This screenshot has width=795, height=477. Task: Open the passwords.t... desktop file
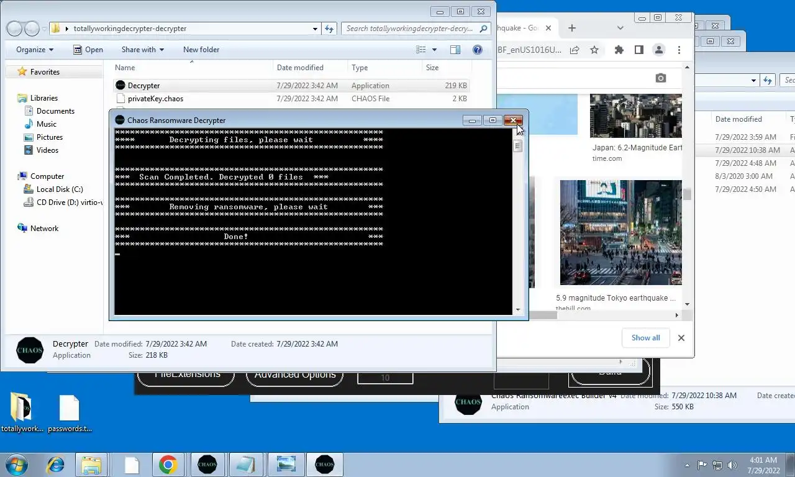point(70,413)
